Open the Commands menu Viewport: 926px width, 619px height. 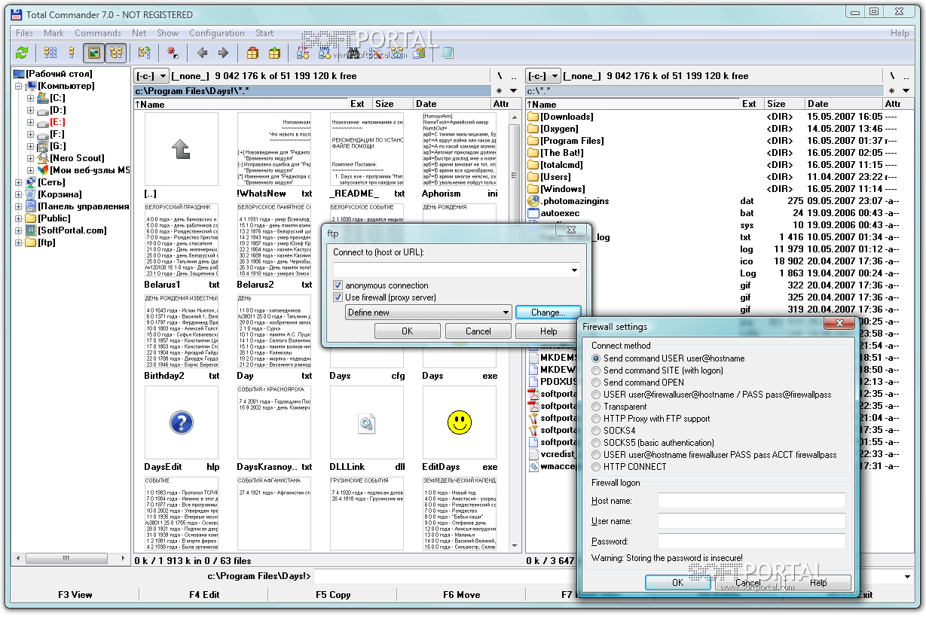tap(98, 33)
